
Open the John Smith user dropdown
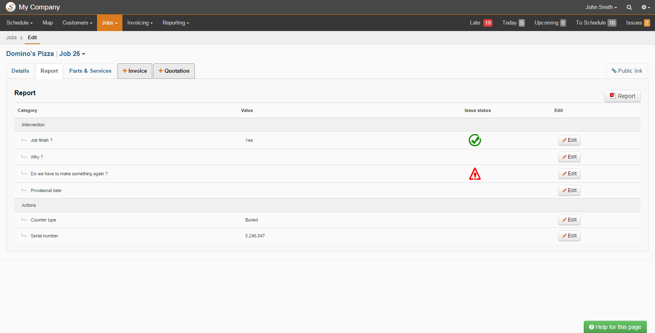click(601, 7)
